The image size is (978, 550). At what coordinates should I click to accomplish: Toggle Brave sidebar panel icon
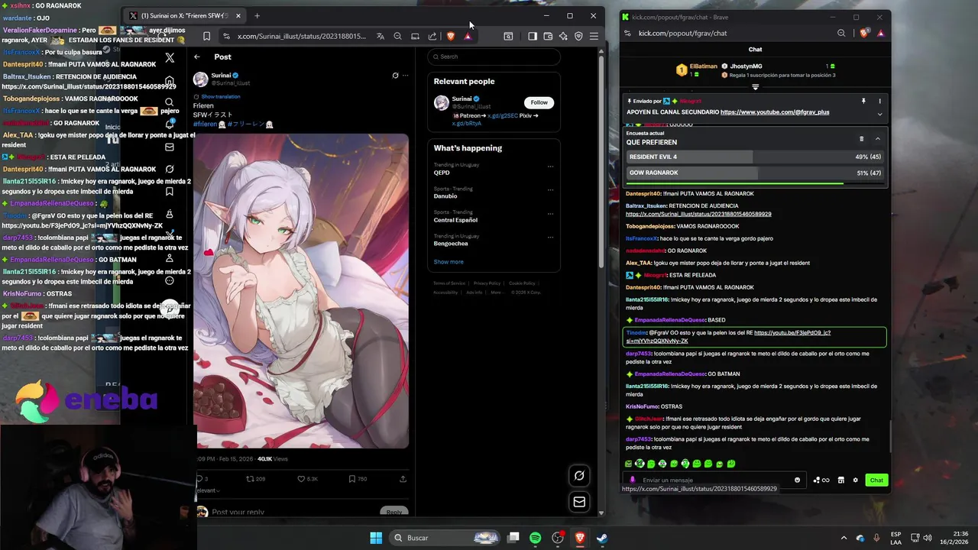click(x=533, y=36)
